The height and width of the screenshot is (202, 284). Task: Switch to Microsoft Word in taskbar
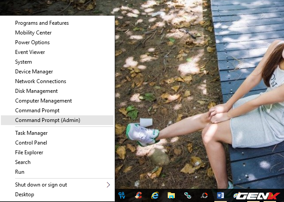(221, 195)
